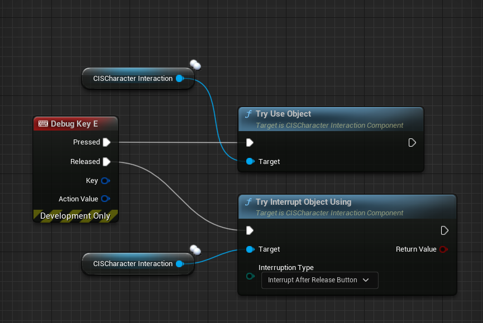
Task: Select Try Interrupt Object Using node title
Action: (x=303, y=202)
